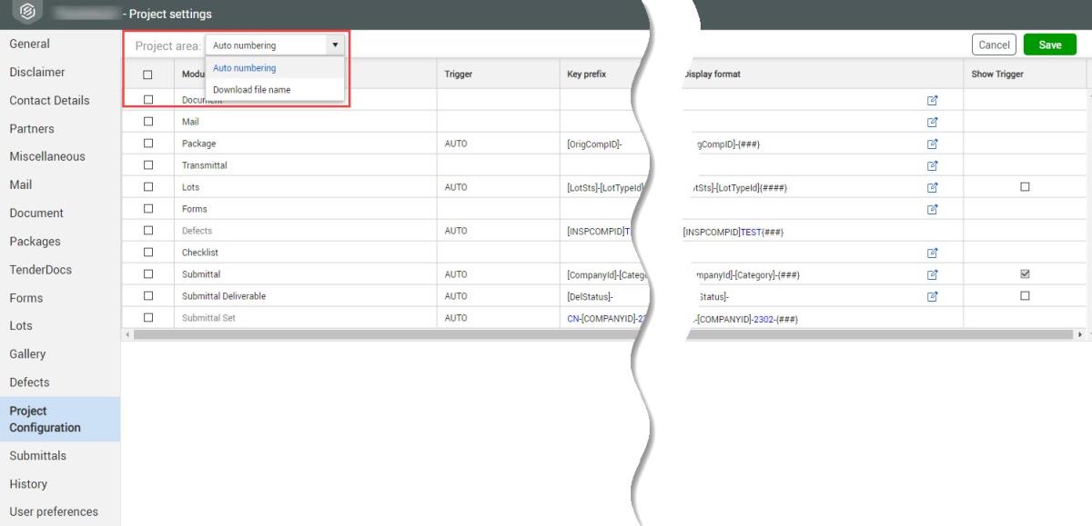This screenshot has width=1092, height=526.
Task: Toggle the select-all checkbox in table header
Action: pos(147,74)
